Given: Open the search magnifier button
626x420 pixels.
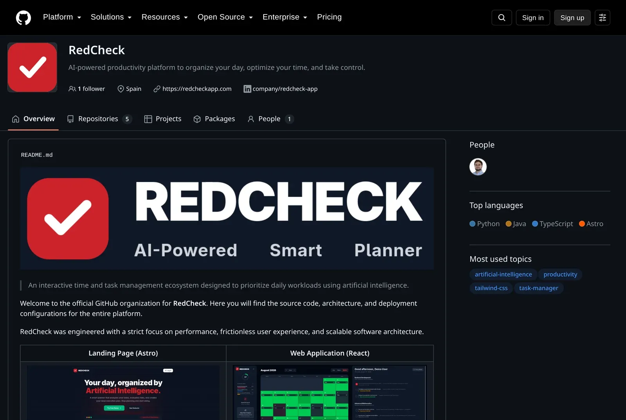Looking at the screenshot, I should [x=502, y=18].
